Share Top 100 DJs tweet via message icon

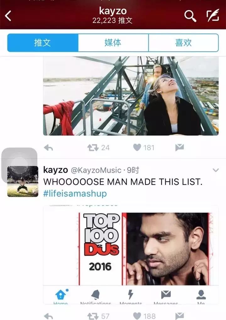179,316
